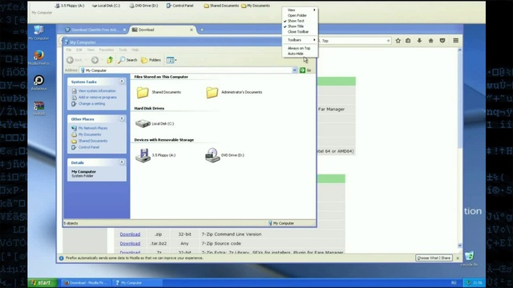Click 7-Zip Command Line Version Download link
The image size is (513, 288).
coord(130,234)
